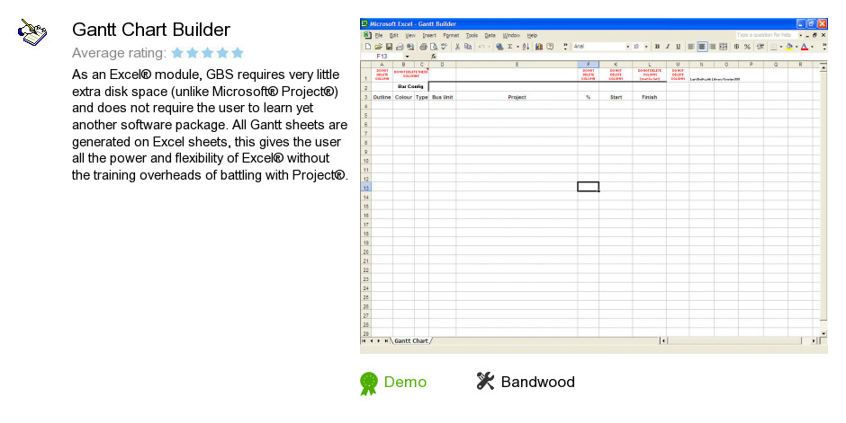
Task: Sort ascending with the A-Z icon
Action: (x=526, y=47)
